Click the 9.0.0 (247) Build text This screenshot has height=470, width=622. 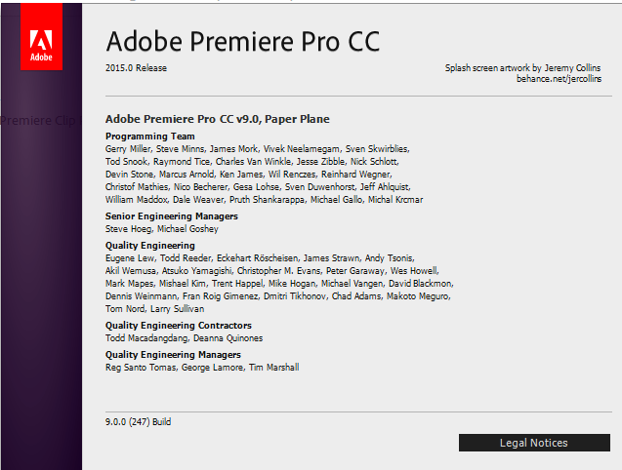[x=138, y=422]
